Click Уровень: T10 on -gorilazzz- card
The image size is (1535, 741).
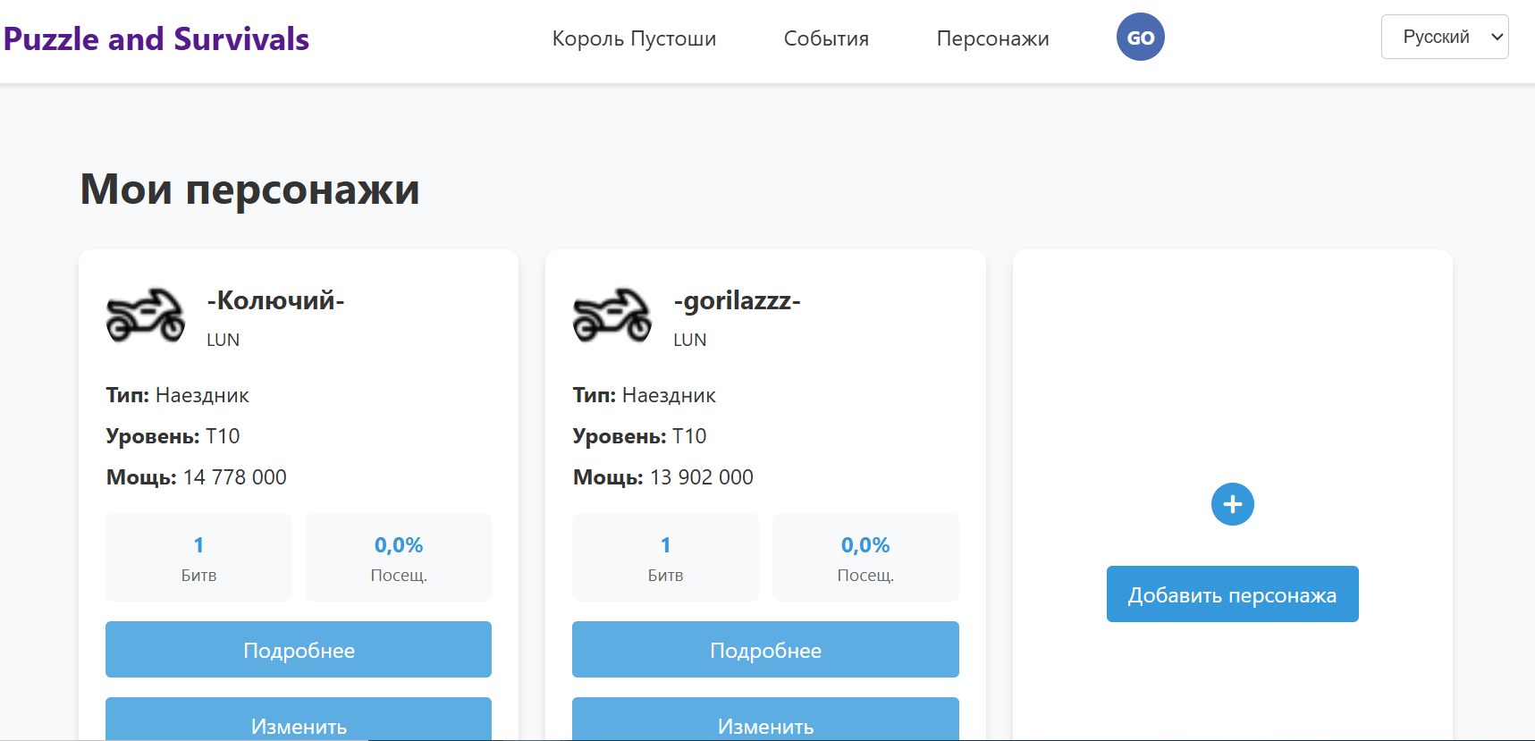(640, 436)
